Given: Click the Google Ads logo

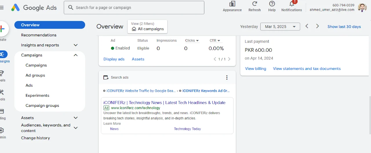Looking at the screenshot, I should (x=34, y=8).
